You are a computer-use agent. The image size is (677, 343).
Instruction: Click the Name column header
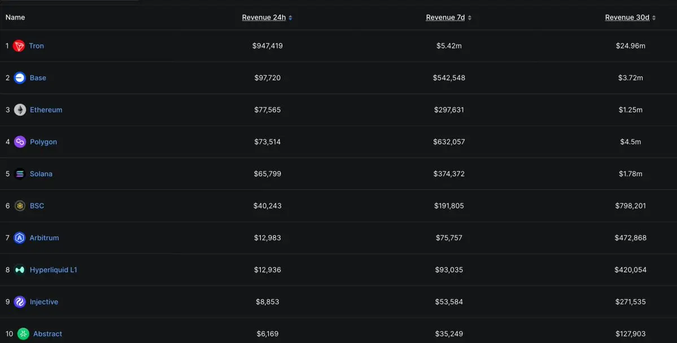tap(15, 17)
